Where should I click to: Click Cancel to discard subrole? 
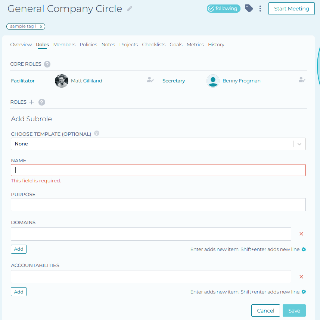(265, 311)
